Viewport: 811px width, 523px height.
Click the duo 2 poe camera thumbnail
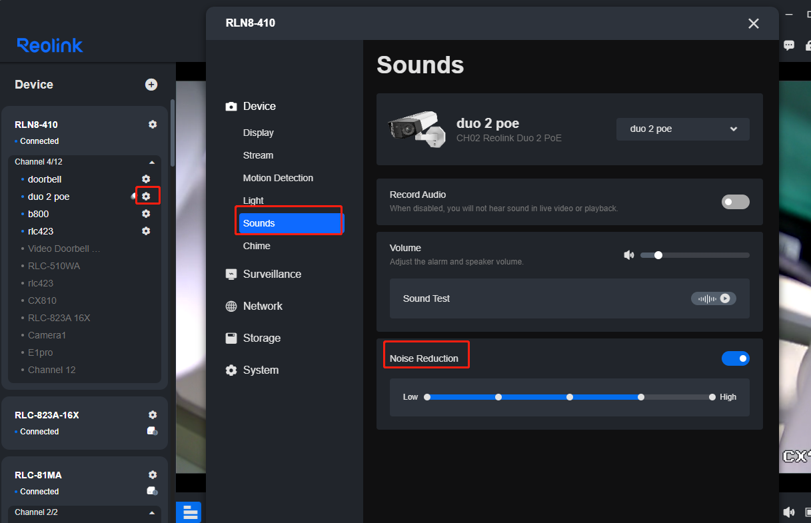[416, 129]
